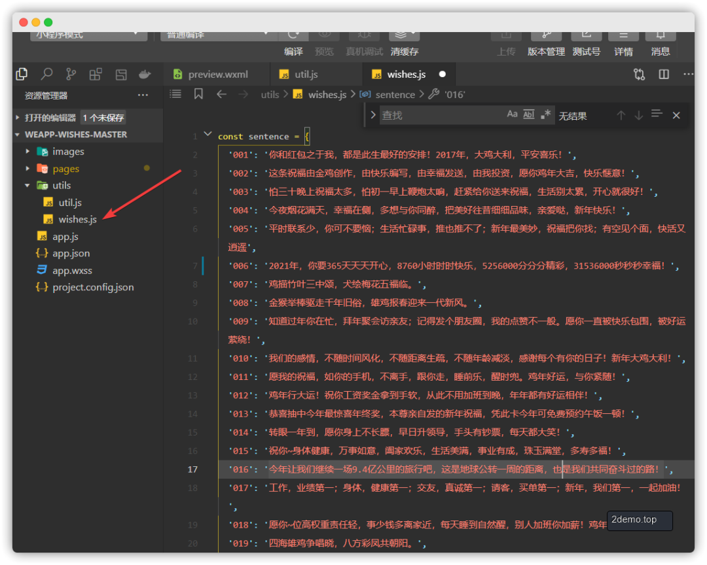Collapse the utils folder
Viewport: 707px width, 565px height.
[27, 185]
